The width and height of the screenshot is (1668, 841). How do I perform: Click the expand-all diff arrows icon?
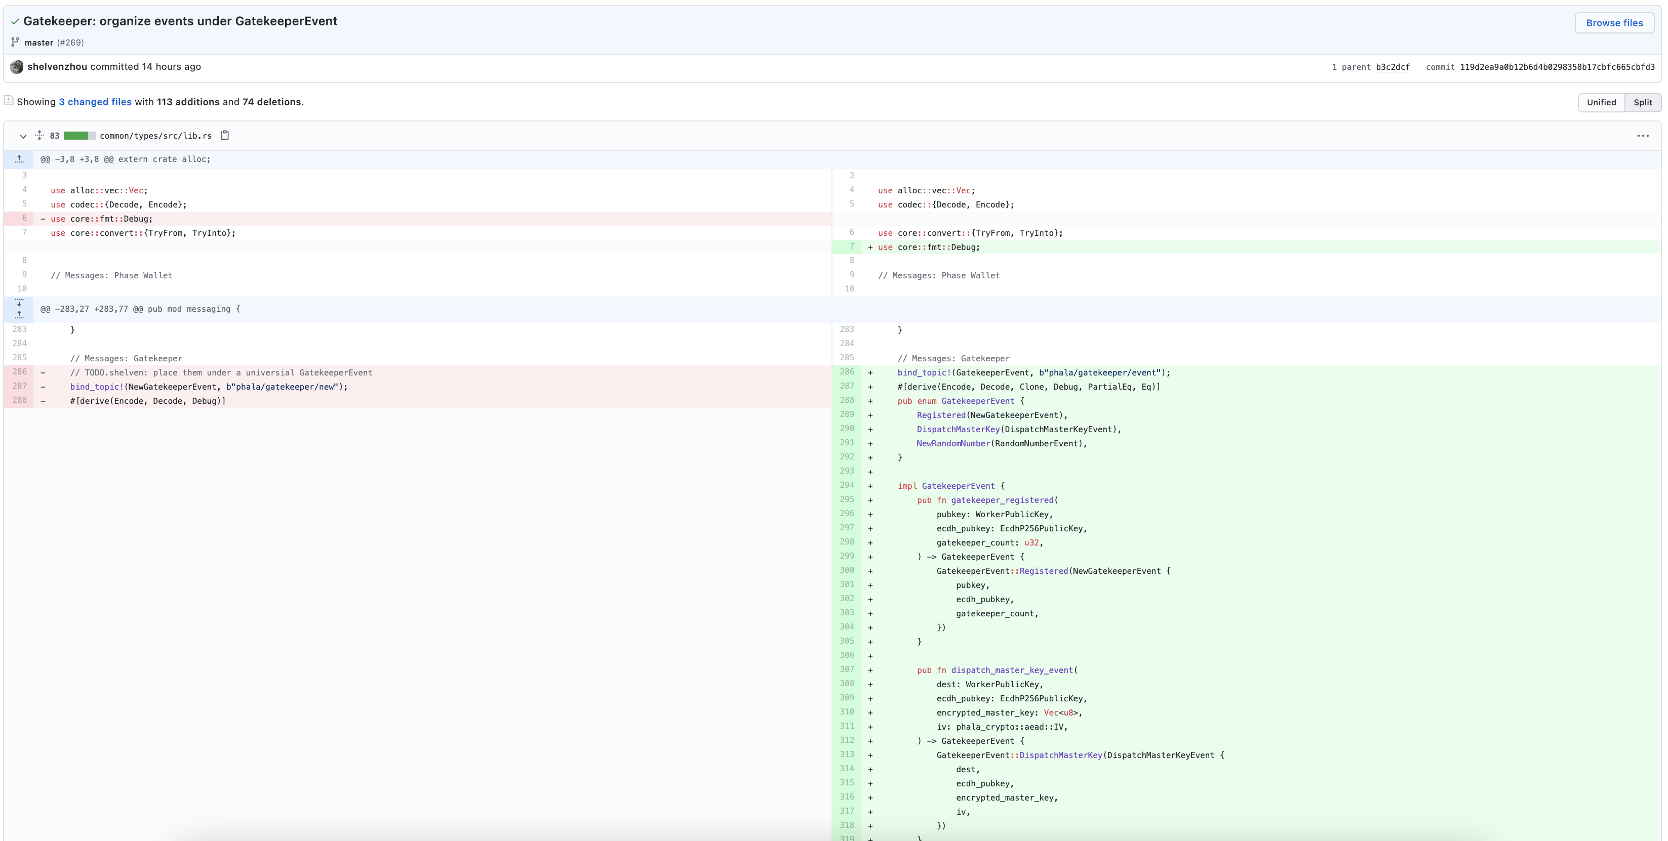[x=39, y=135]
